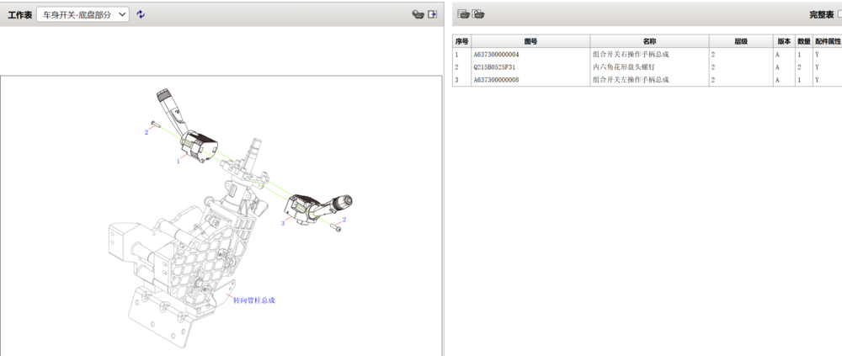
Task: Toggle the 完整表 checkbox
Action: [x=839, y=14]
